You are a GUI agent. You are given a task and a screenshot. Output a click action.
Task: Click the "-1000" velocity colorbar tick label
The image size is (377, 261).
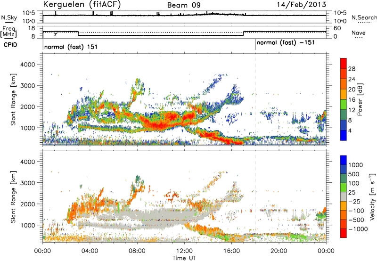358,229
